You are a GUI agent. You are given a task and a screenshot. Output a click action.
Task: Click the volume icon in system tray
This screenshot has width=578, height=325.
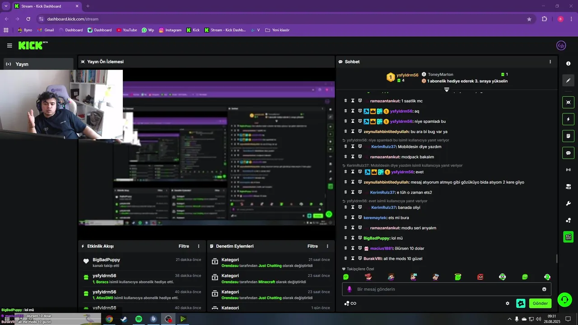(x=538, y=319)
